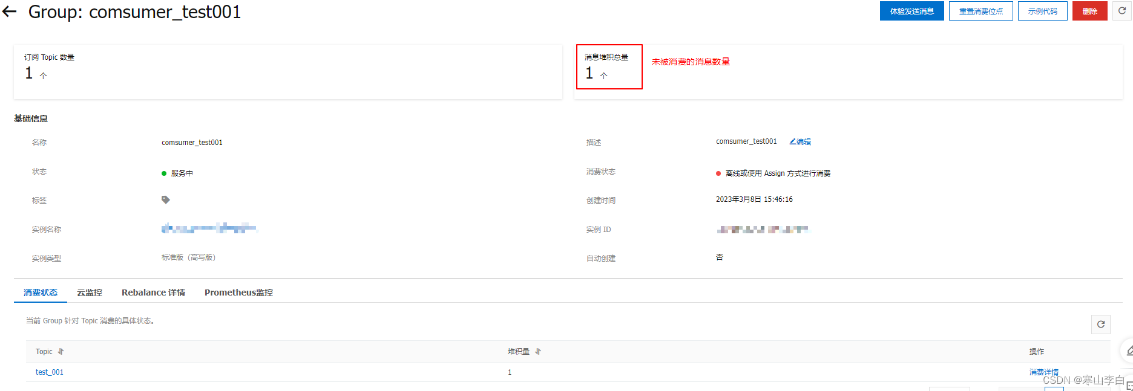
Task: Click the 操作 column header
Action: [x=1037, y=352]
